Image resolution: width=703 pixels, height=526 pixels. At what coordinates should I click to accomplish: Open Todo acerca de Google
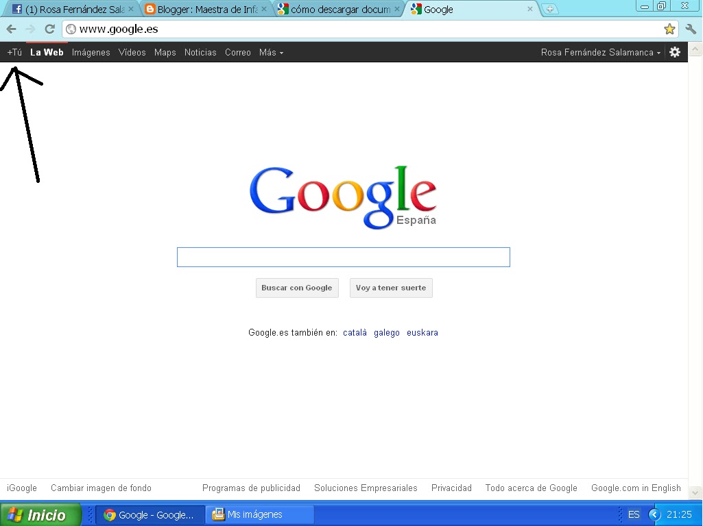532,488
